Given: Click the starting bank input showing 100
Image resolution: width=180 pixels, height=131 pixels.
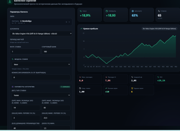Looking at the screenshot, I should (57, 52).
